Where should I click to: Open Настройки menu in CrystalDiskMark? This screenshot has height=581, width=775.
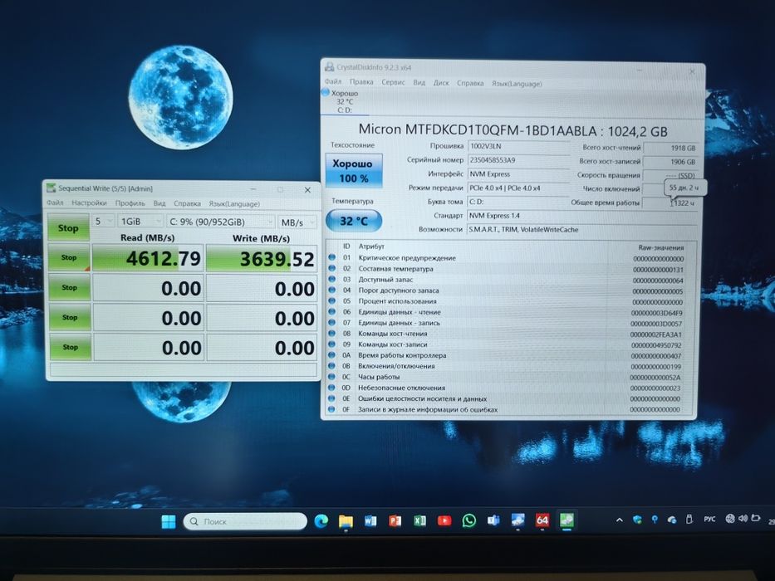pyautogui.click(x=89, y=203)
